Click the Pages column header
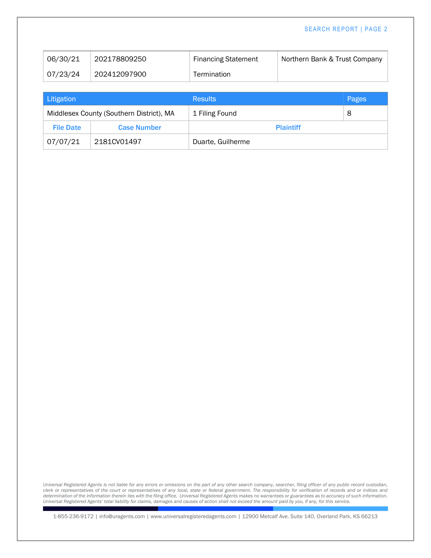431x558 pixels. (x=356, y=99)
